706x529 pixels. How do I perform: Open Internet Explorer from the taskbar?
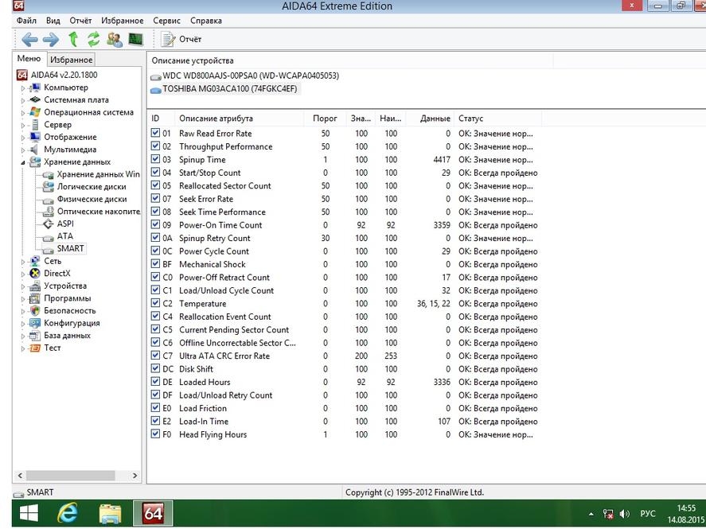click(68, 513)
